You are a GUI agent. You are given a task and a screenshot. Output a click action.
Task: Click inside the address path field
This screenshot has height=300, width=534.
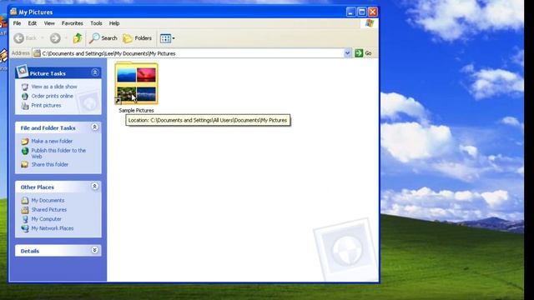(191, 53)
